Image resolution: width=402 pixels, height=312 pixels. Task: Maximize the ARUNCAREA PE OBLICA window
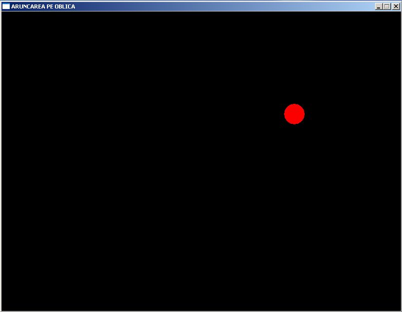point(387,6)
